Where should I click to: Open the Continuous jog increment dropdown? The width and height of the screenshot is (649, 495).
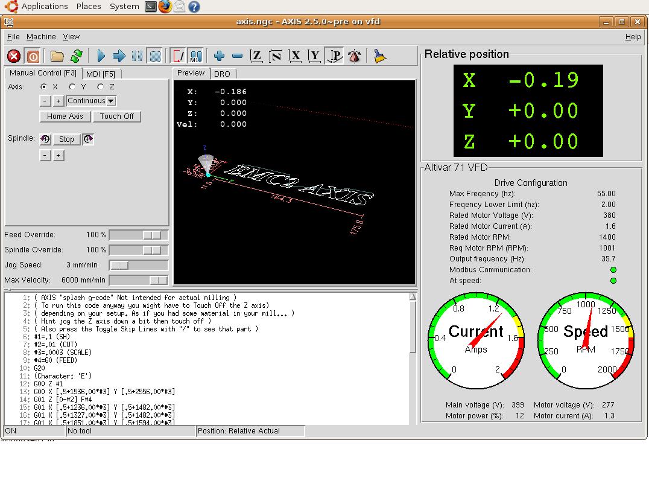(x=91, y=101)
